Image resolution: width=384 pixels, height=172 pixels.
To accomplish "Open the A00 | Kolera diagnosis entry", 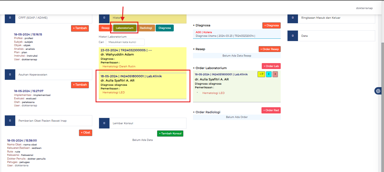I will (204, 32).
